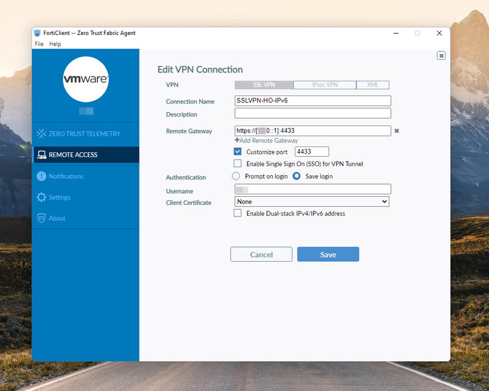The width and height of the screenshot is (489, 391).
Task: Enable Single Sign On for VPN Tunnel
Action: (237, 164)
